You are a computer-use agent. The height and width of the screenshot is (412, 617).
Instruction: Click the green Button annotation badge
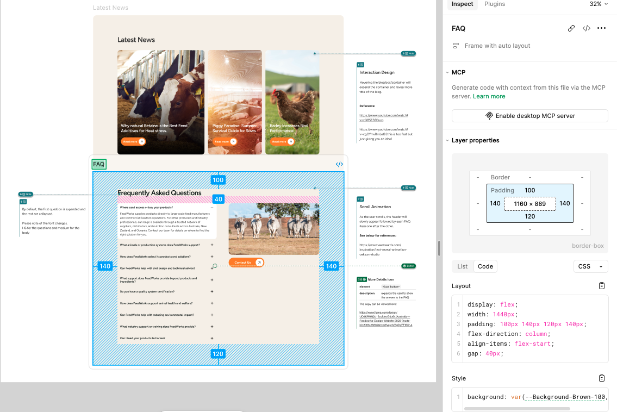[x=408, y=266]
